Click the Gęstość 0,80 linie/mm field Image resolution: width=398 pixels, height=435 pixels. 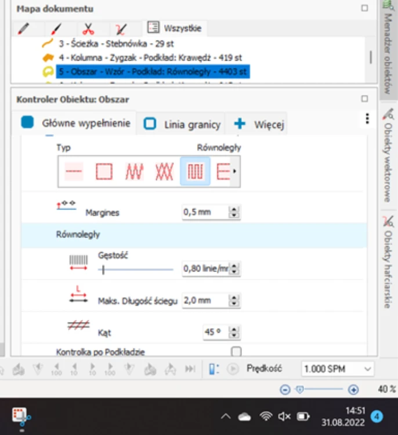click(205, 269)
